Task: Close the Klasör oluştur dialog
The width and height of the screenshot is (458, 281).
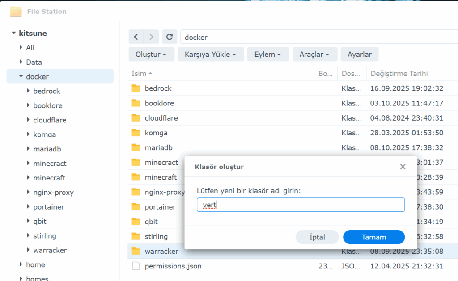Action: tap(403, 167)
